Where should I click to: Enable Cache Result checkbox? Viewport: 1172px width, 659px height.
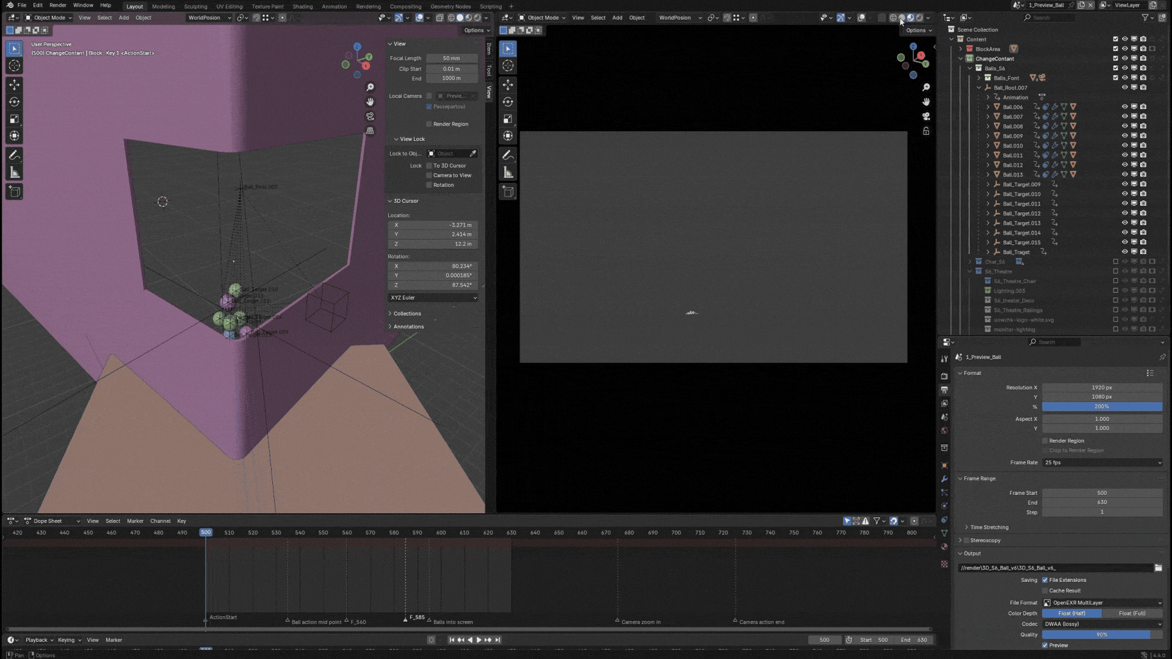(x=1045, y=591)
